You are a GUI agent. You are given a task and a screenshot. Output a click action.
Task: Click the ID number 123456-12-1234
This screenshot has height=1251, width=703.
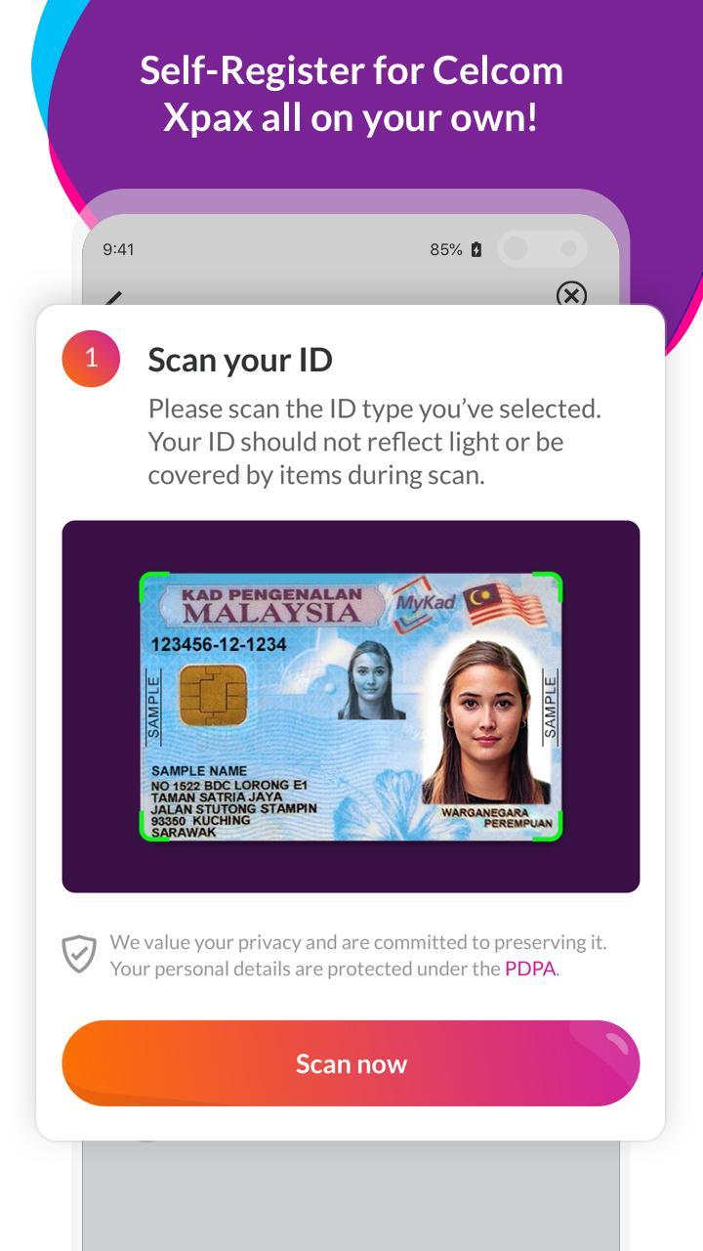pyautogui.click(x=218, y=644)
